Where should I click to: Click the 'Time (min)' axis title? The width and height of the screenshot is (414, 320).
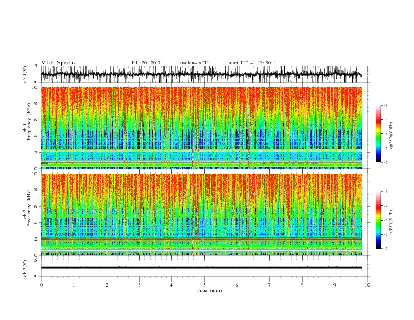(209, 290)
